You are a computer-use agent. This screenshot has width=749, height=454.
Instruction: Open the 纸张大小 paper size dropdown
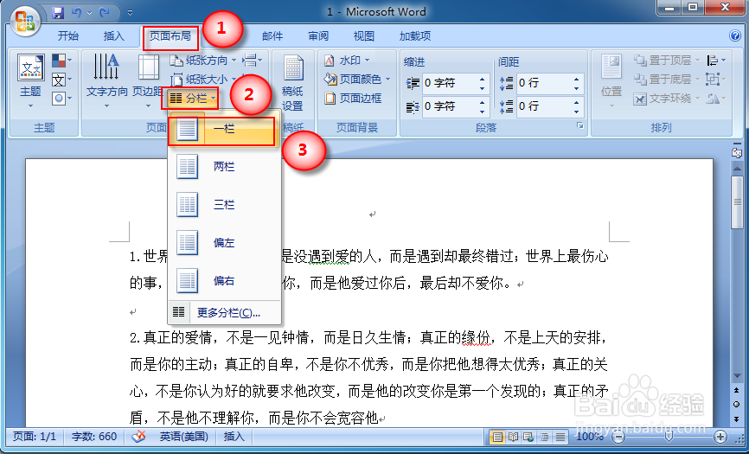pos(203,80)
